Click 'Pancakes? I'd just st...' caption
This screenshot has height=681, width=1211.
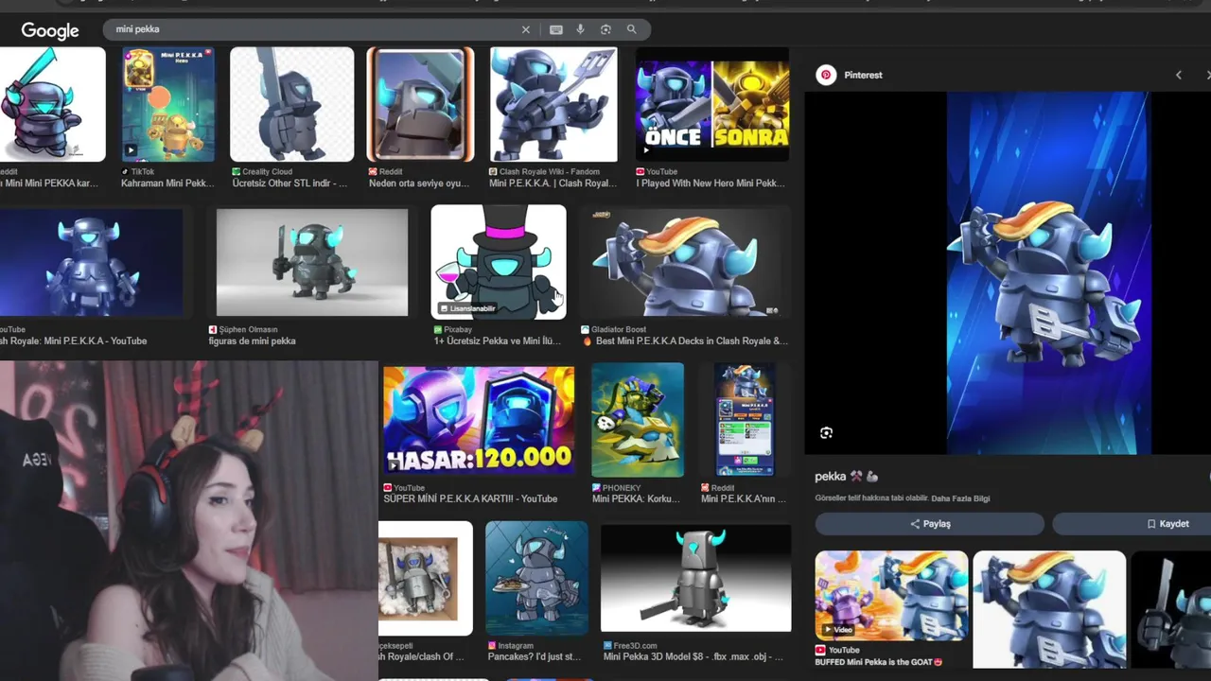[535, 657]
